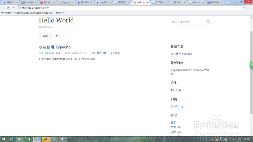Switch to the sae 安装 tab
253x142 pixels.
pos(29,3)
